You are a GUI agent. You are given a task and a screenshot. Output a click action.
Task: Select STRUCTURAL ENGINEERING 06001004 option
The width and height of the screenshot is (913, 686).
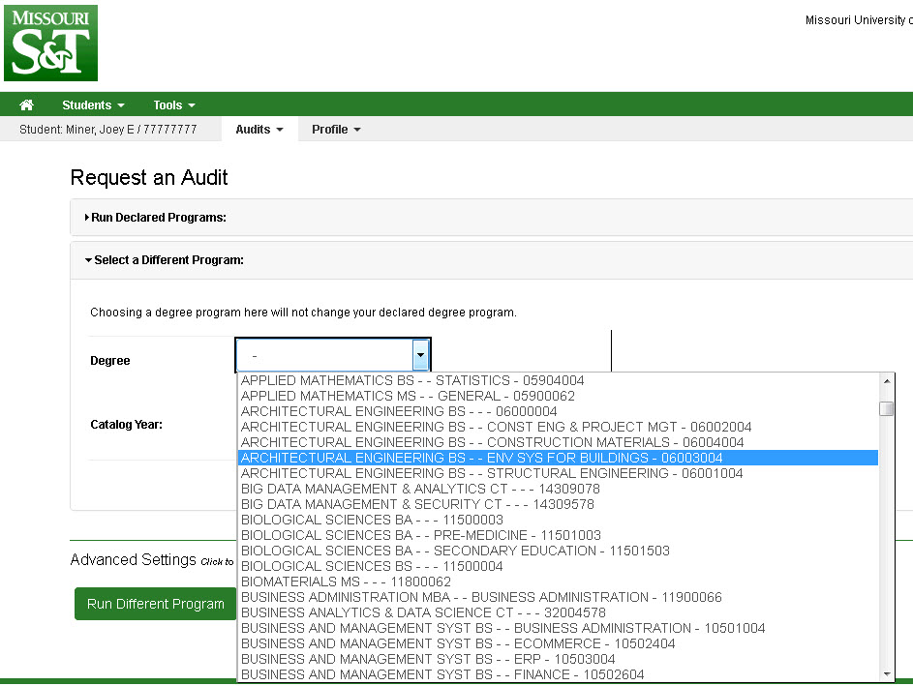pyautogui.click(x=558, y=473)
